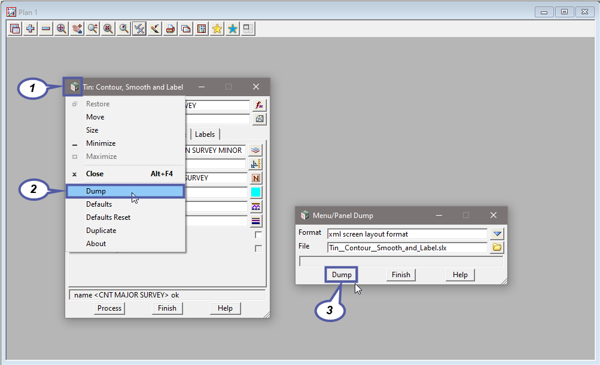
Task: Switch to the Labels tab
Action: (205, 134)
